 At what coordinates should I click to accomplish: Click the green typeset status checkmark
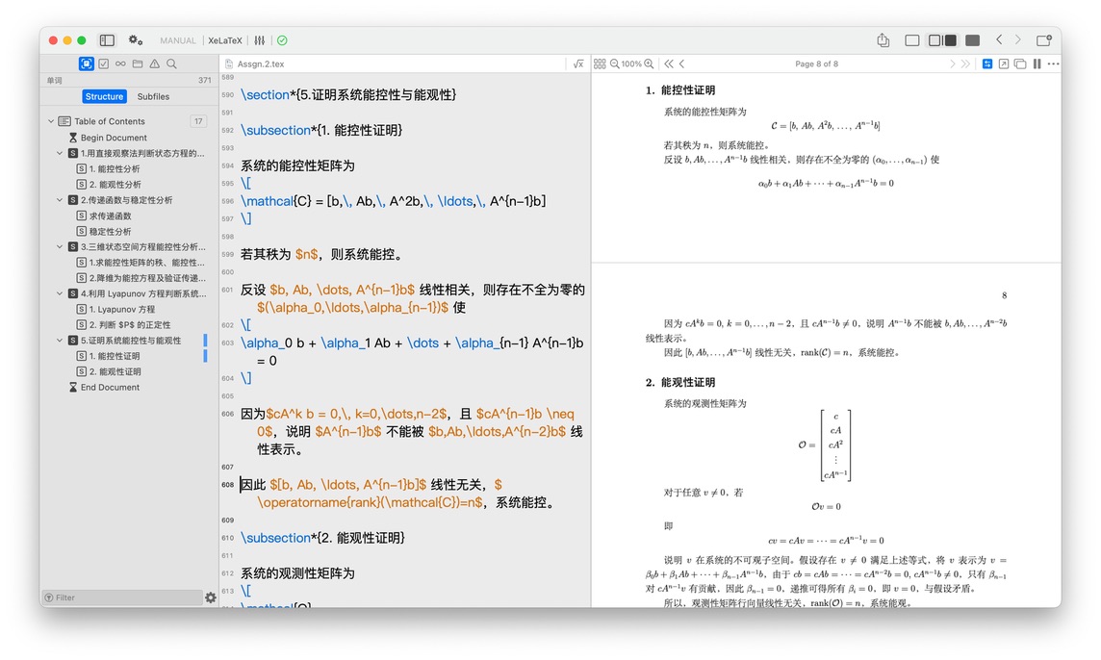282,40
